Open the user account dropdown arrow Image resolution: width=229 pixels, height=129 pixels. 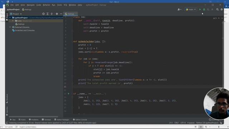point(181,10)
